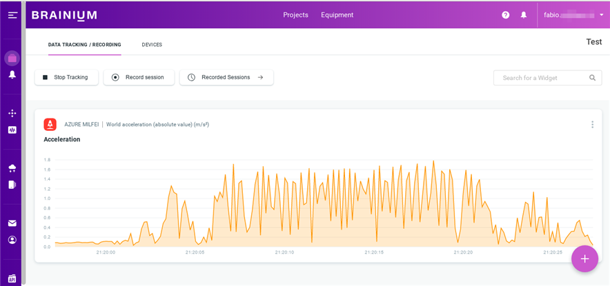The image size is (610, 286).
Task: Open Recorded Sessions
Action: 226,77
